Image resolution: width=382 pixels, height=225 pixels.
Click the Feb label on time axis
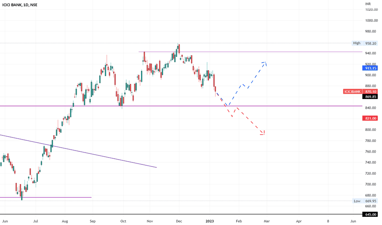pyautogui.click(x=239, y=221)
